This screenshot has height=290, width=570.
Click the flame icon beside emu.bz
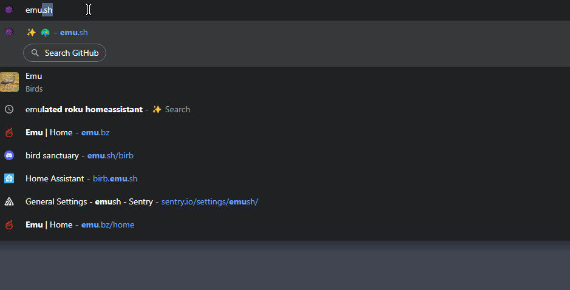[9, 133]
